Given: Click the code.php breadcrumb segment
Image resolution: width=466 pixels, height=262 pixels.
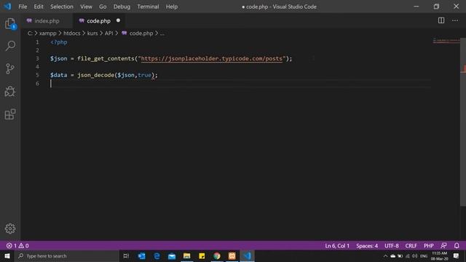Looking at the screenshot, I should tap(141, 33).
